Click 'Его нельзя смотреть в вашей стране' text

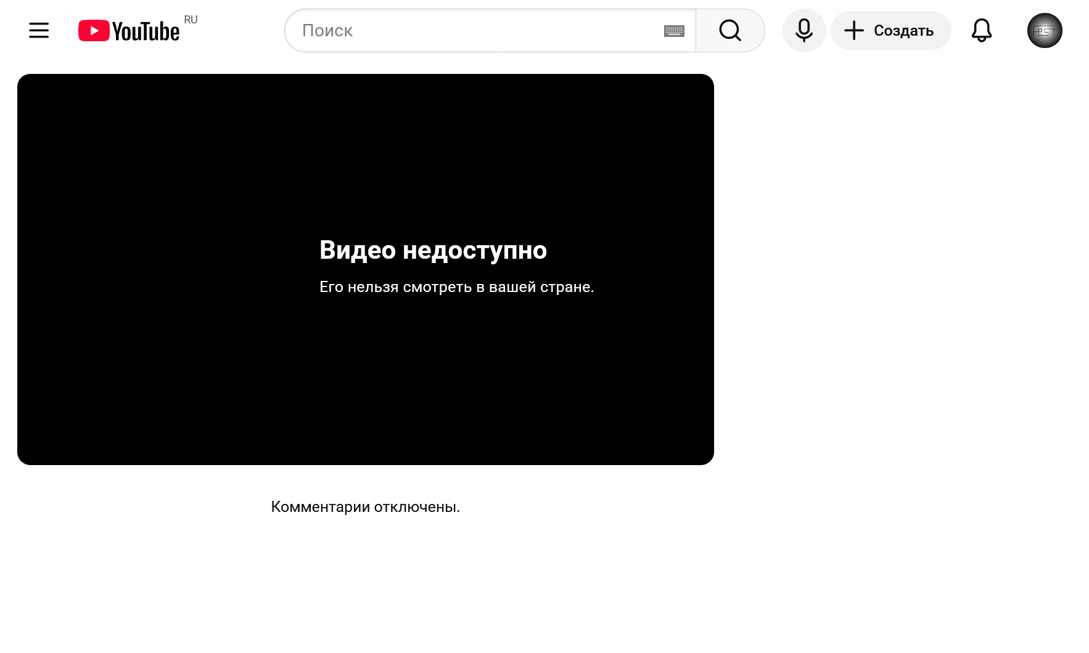457,287
